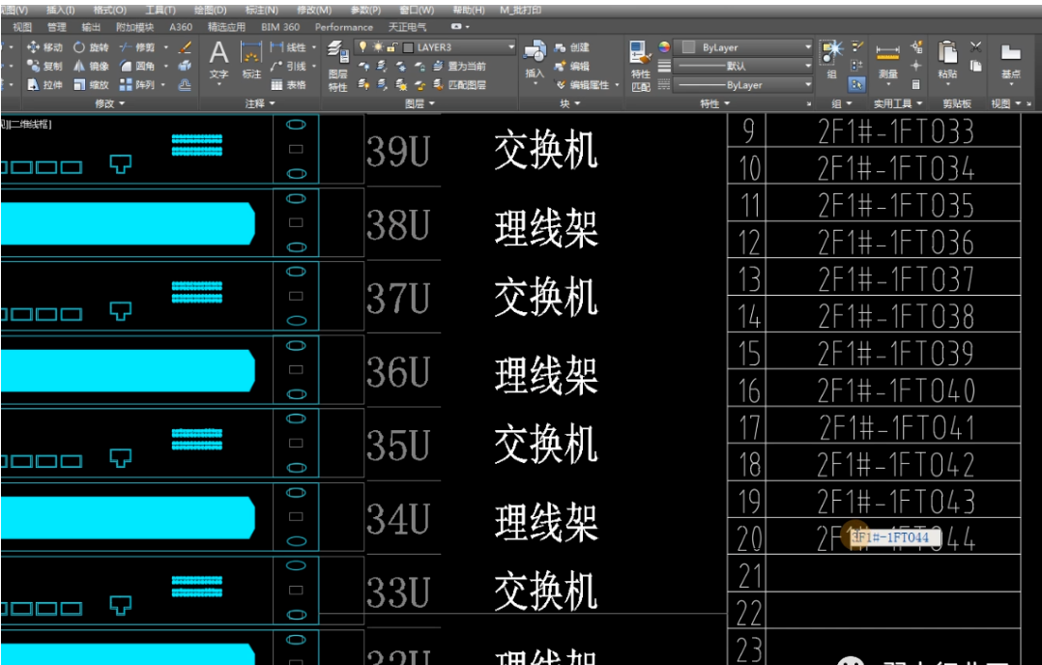Toggle the layer lock padlock icon
The image size is (1042, 665).
coord(391,46)
